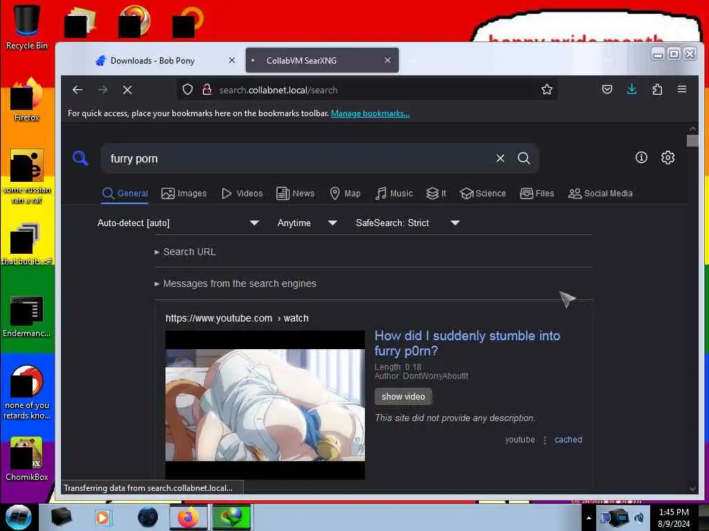Open the Firefox hamburger menu

click(x=682, y=89)
